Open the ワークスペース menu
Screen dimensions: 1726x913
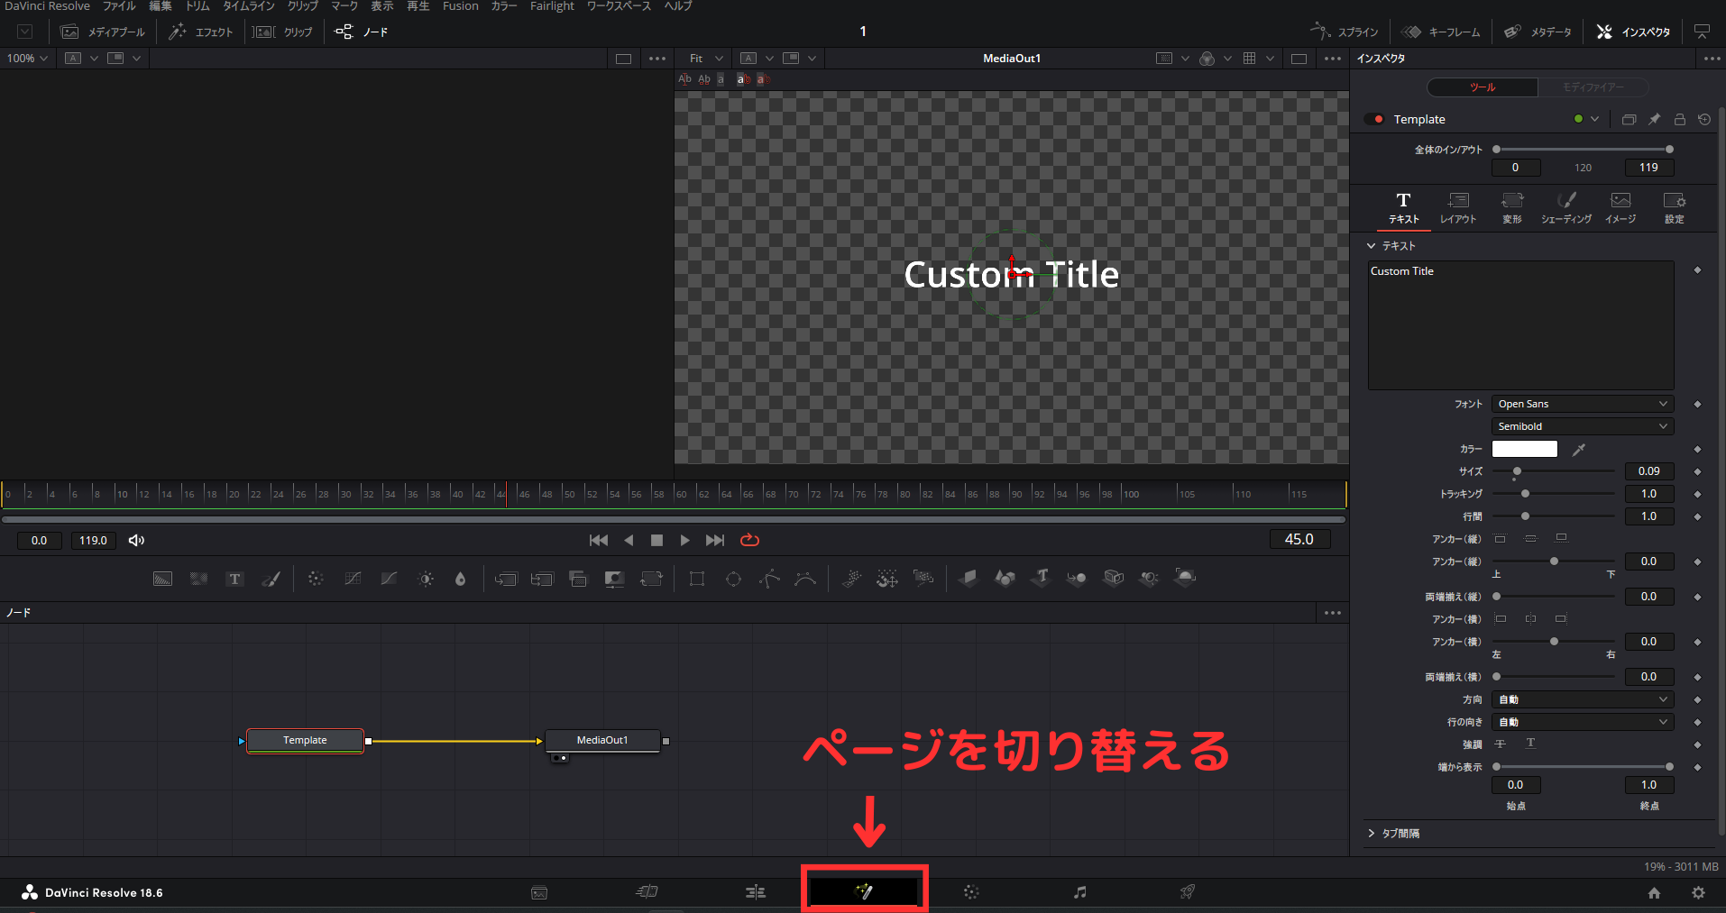click(x=619, y=6)
